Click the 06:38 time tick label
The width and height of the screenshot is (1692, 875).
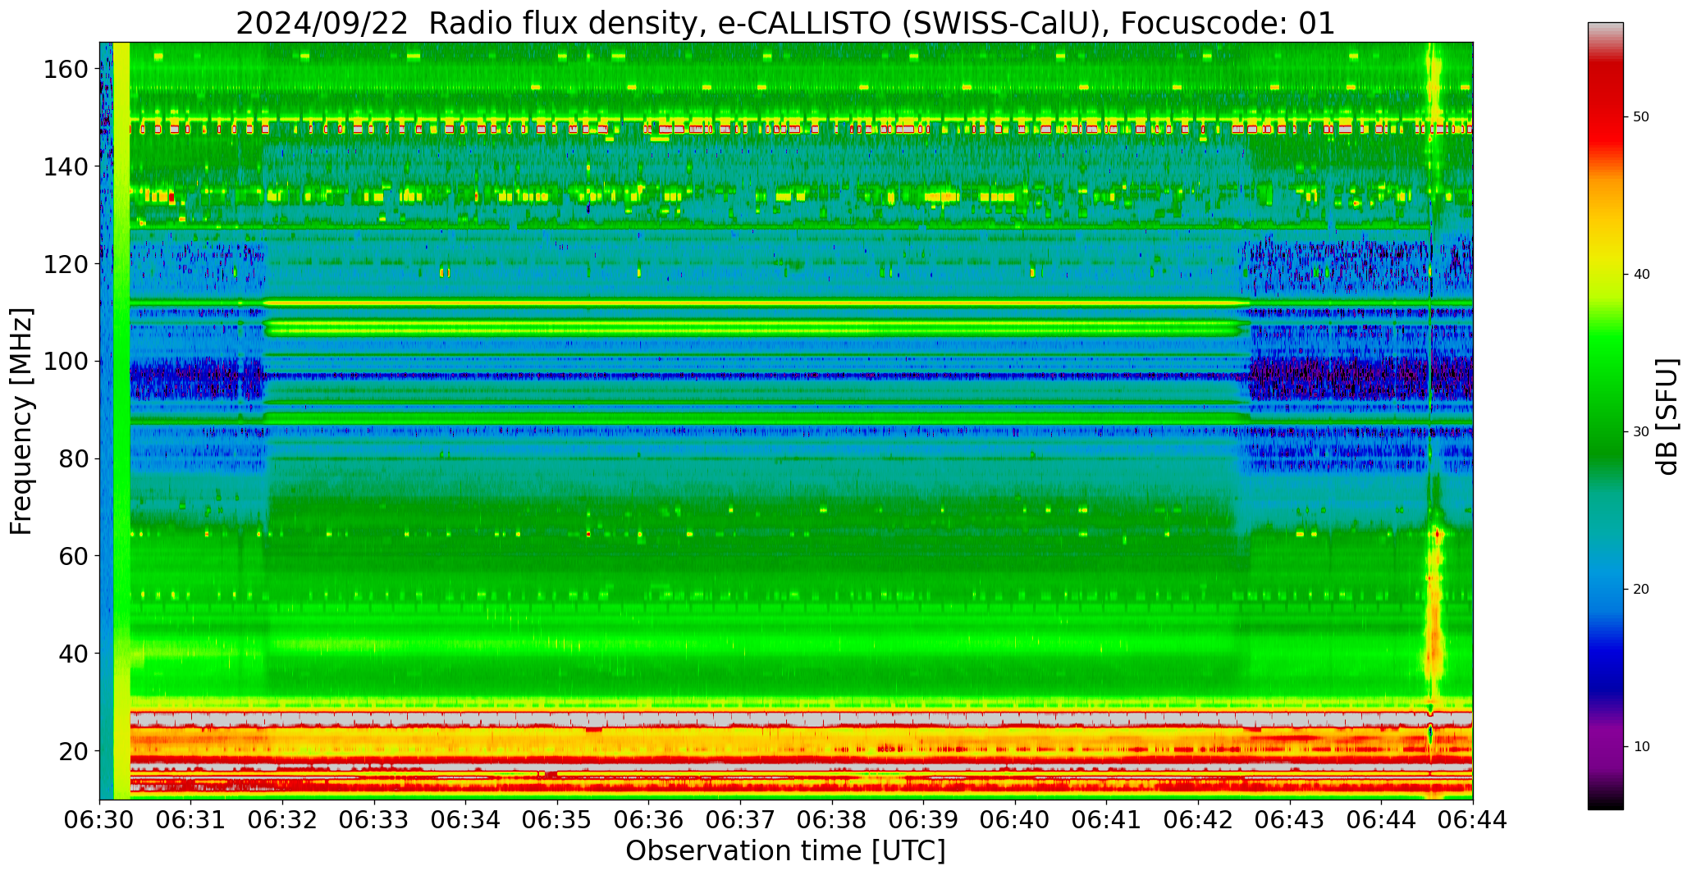tap(832, 820)
